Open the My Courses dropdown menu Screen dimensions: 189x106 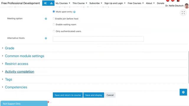63,3
